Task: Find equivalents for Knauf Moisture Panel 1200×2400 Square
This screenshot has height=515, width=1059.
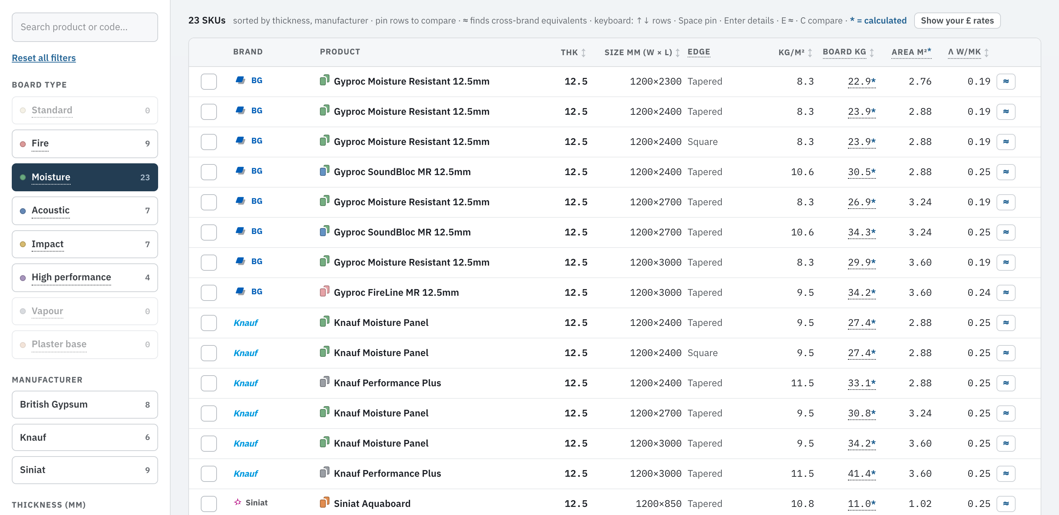Action: (1006, 353)
